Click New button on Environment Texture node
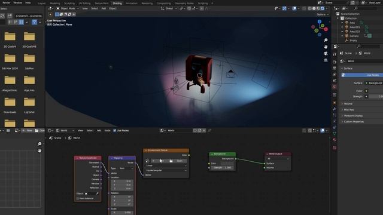Image resolution: width=383 pixels, height=215 pixels. pos(159,161)
